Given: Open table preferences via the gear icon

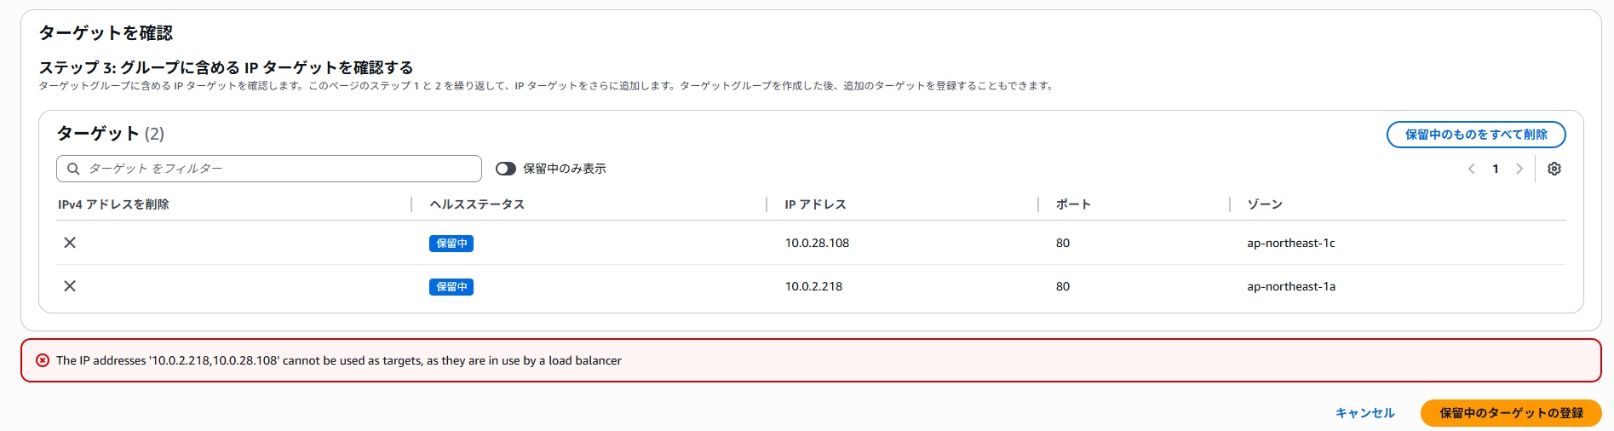Looking at the screenshot, I should pos(1554,169).
